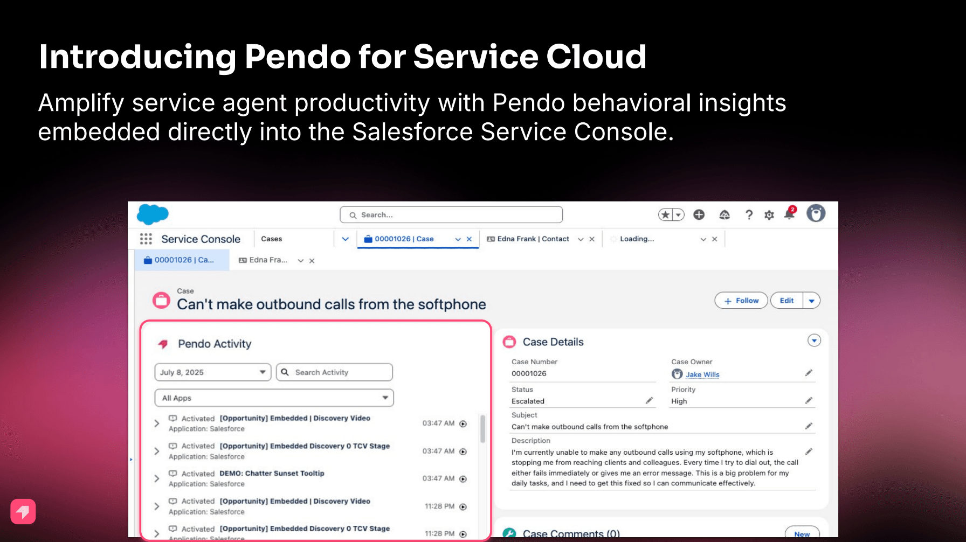This screenshot has width=966, height=542.
Task: Expand the Cases navigation dropdown chevron
Action: coord(346,239)
